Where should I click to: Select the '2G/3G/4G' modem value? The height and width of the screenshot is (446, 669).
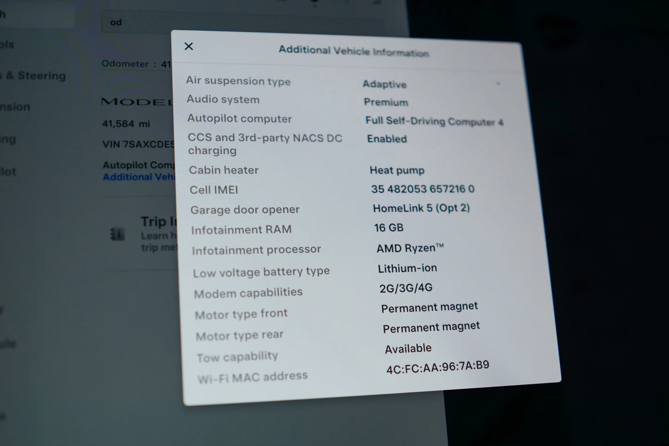(406, 288)
